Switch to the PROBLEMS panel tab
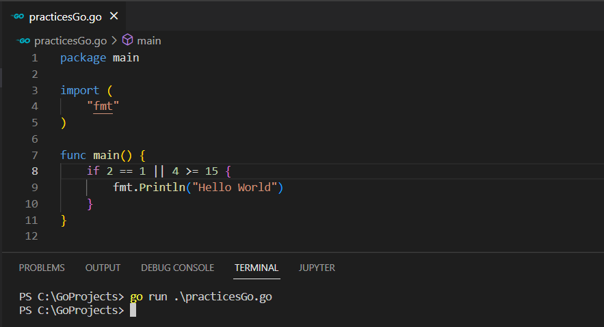Image resolution: width=604 pixels, height=327 pixels. point(42,268)
